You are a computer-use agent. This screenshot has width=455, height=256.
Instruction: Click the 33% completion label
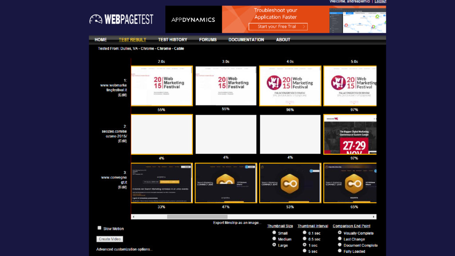pos(161,207)
